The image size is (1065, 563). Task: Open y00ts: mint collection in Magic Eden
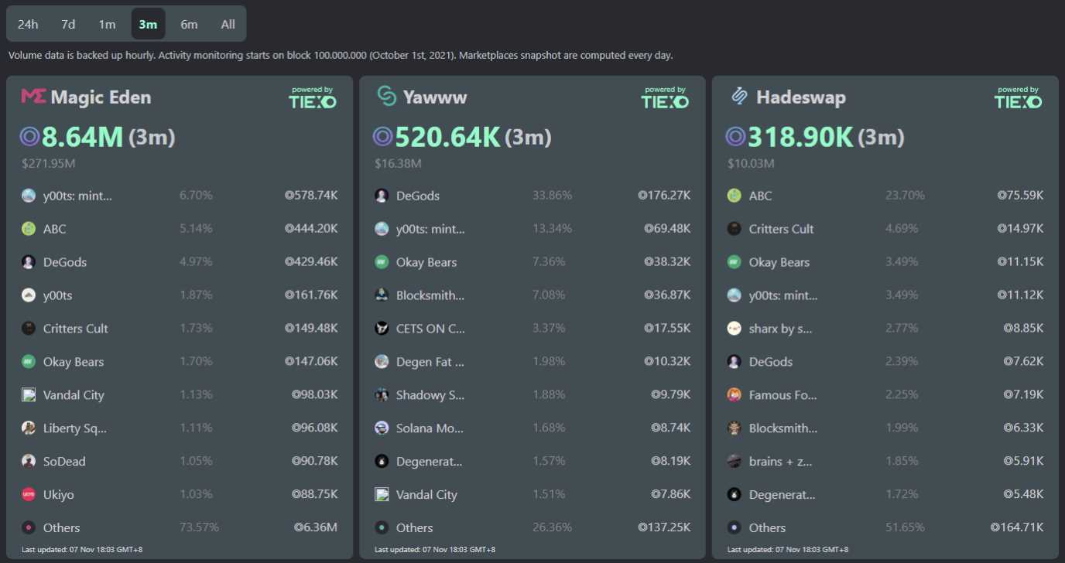pos(77,196)
